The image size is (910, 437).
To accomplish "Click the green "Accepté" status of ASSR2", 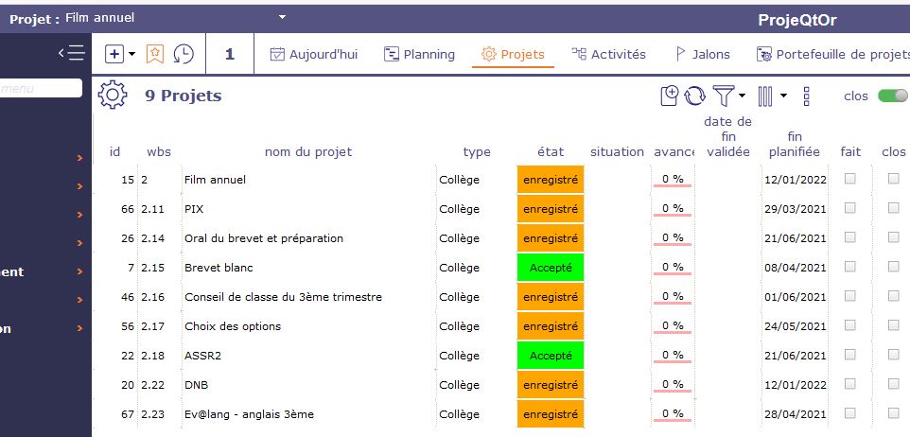I will 551,356.
